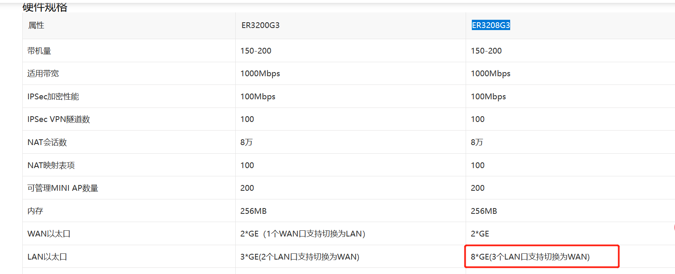This screenshot has width=675, height=274.
Task: Click the IPSec VPN隧道数 row label
Action: [x=59, y=119]
